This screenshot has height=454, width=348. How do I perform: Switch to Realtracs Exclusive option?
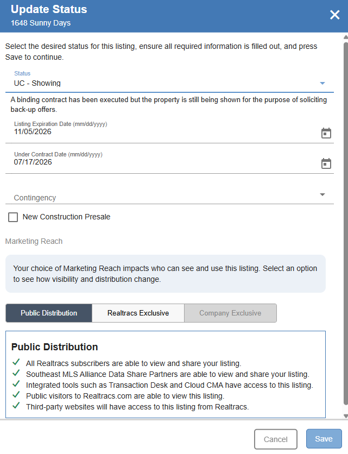coord(138,313)
